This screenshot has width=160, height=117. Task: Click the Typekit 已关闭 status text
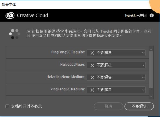(136, 16)
